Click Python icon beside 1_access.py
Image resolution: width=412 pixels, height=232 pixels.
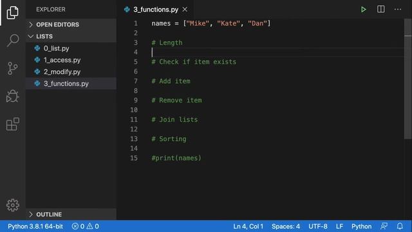tap(37, 60)
